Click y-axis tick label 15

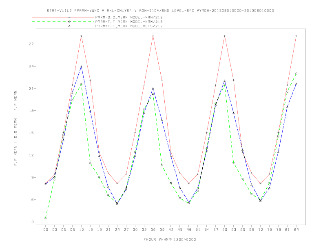31,133
